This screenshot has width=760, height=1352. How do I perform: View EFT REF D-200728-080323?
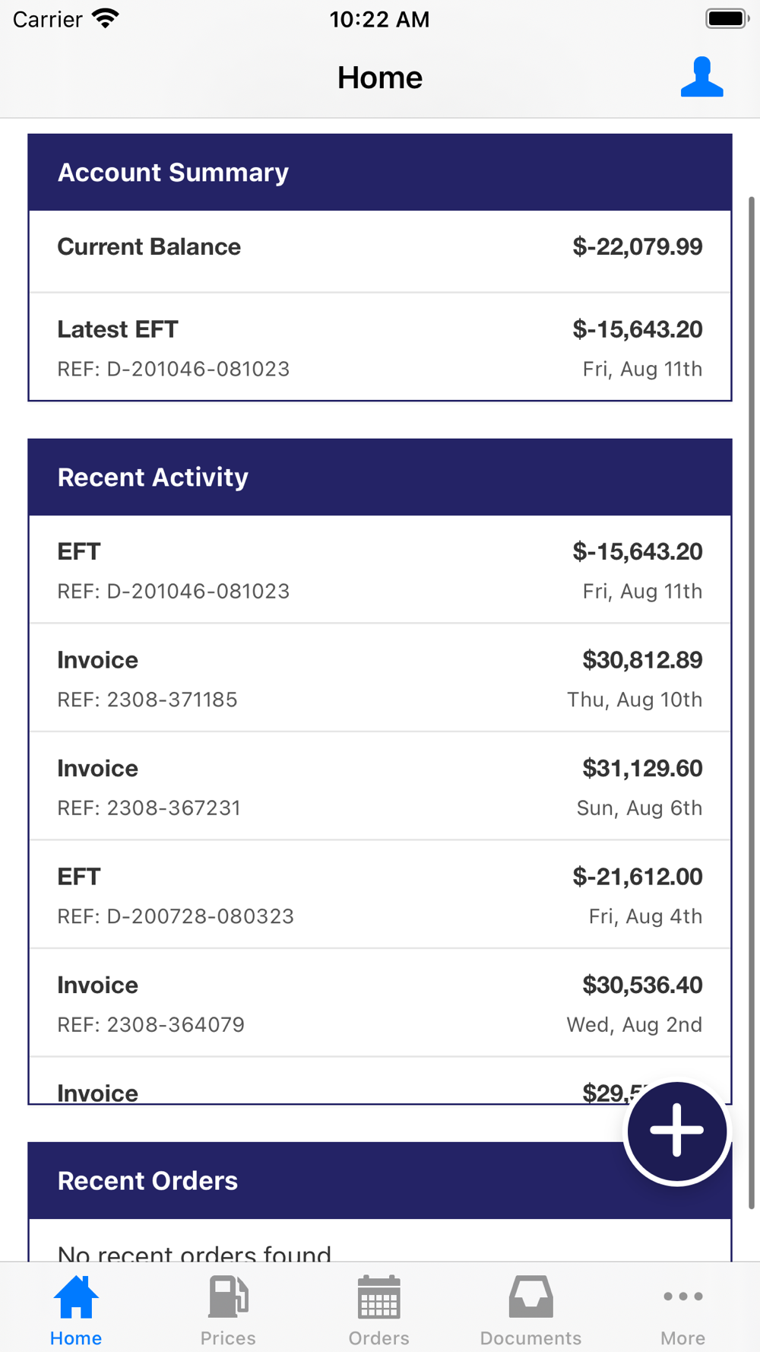(x=380, y=895)
